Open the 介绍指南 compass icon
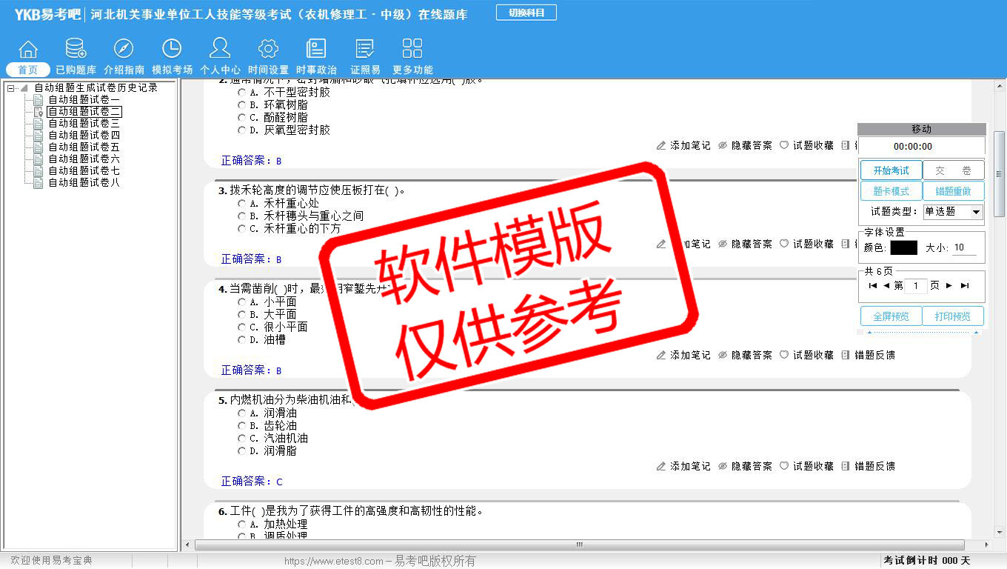The width and height of the screenshot is (1007, 569). (x=124, y=50)
